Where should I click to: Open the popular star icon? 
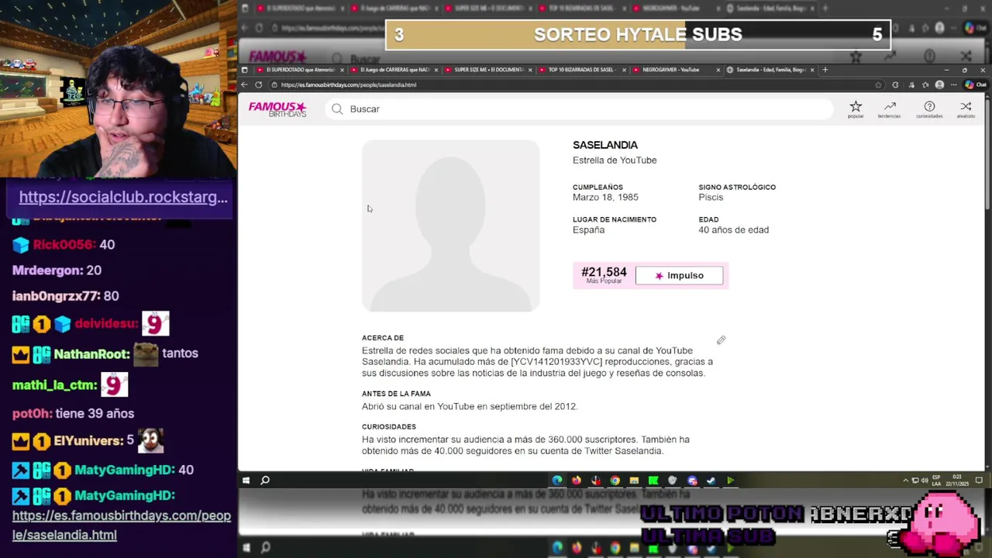coord(856,108)
